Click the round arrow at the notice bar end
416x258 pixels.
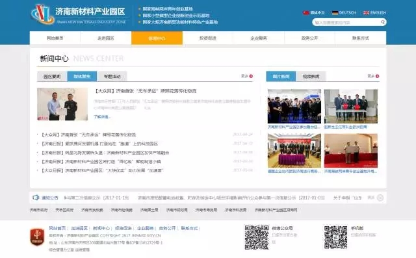(x=380, y=198)
